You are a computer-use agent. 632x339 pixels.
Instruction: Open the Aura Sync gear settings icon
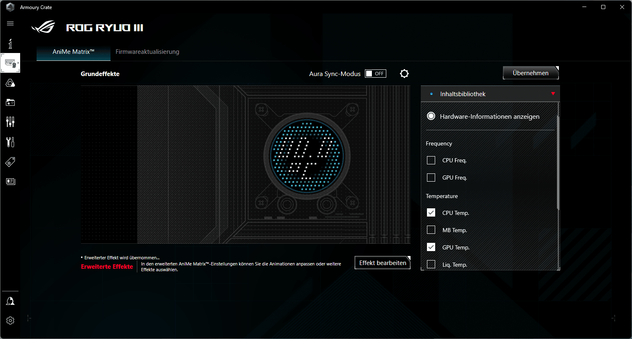[404, 74]
